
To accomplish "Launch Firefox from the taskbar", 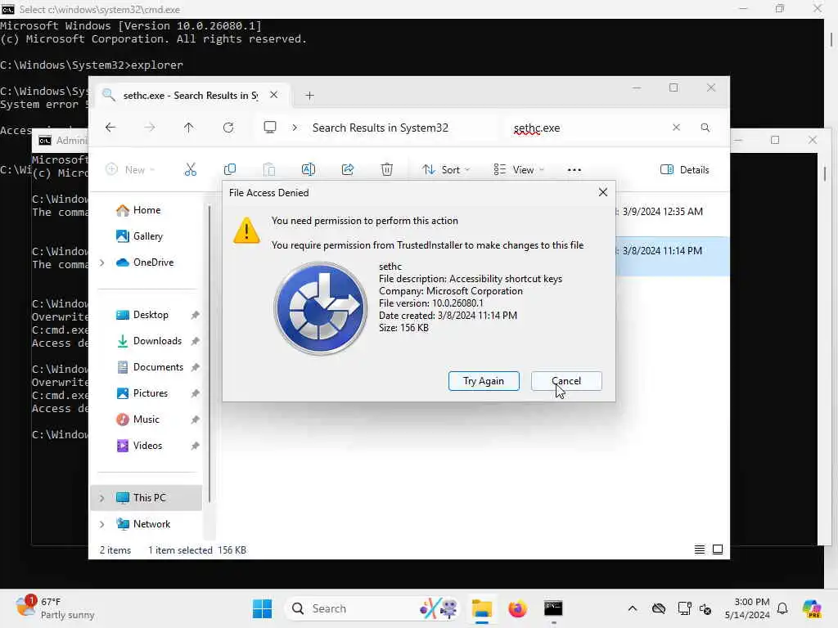I will coord(517,608).
